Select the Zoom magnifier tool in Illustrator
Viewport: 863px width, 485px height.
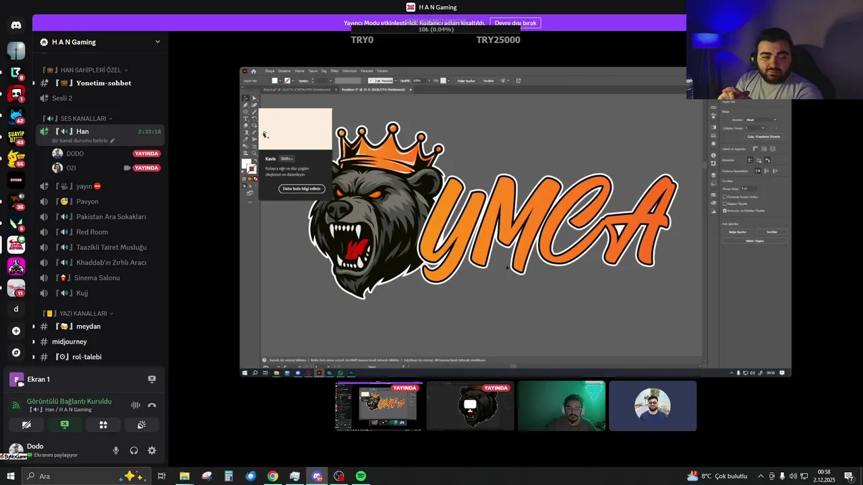pyautogui.click(x=254, y=153)
